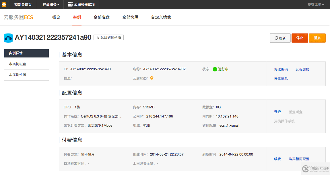Screen dimensions: 330x175
Task: Go to 控制台首页
Action: coord(23,5)
